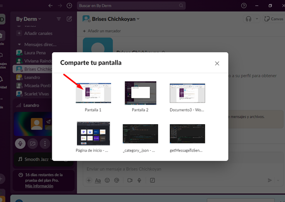The width and height of the screenshot is (285, 202).
Task: Mute the huddle microphone
Action: tap(20, 144)
